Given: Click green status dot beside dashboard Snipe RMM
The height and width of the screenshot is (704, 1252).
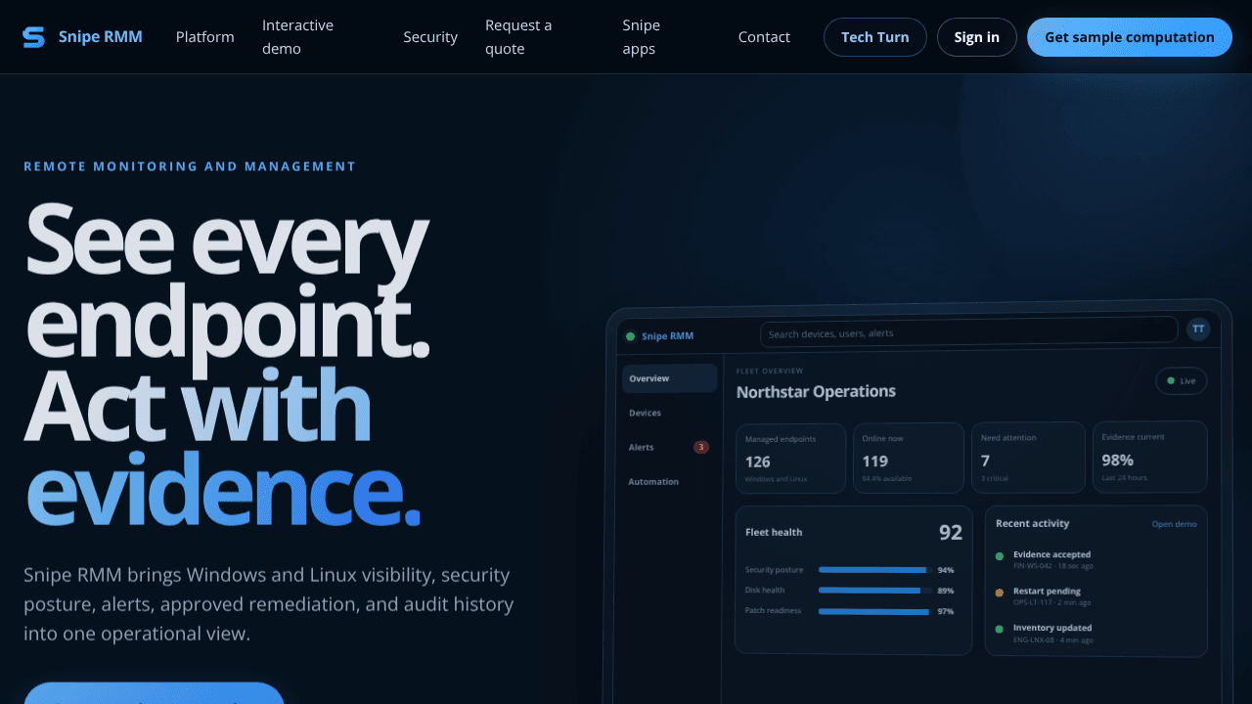Looking at the screenshot, I should pyautogui.click(x=630, y=336).
